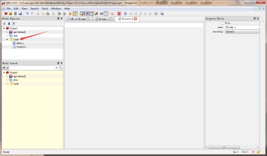
Task: Select the Project.h tab
Action: pyautogui.click(x=127, y=19)
